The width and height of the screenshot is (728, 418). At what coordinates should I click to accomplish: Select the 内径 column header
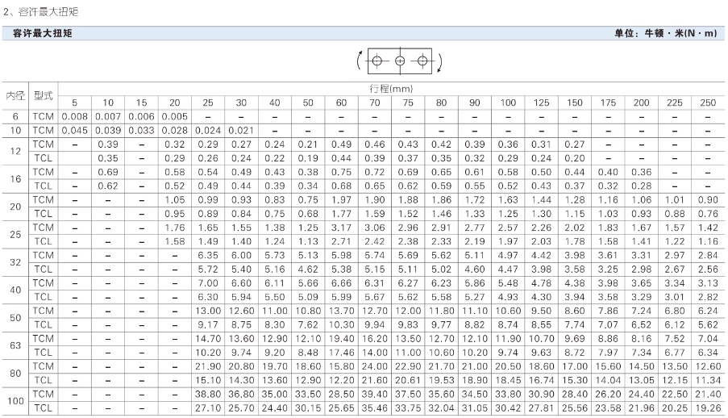tap(15, 95)
